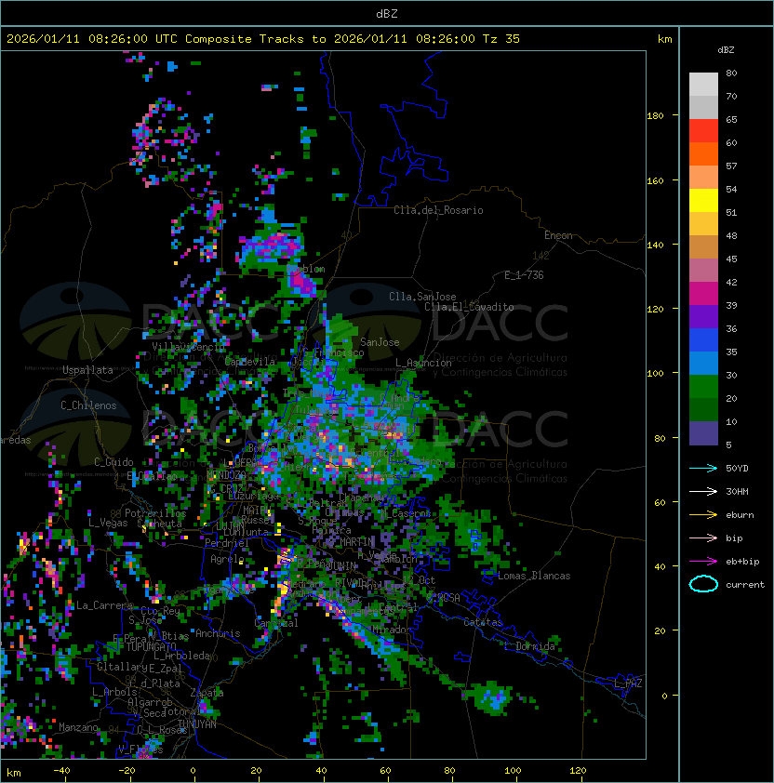Click the 'km' label at top right

click(664, 39)
